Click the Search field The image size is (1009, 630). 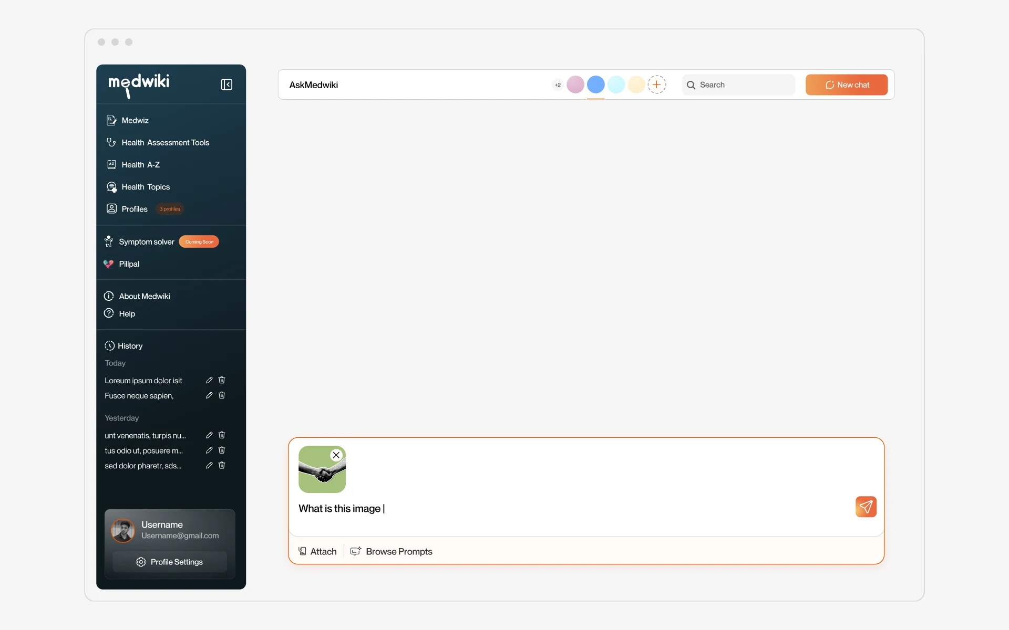coord(738,85)
